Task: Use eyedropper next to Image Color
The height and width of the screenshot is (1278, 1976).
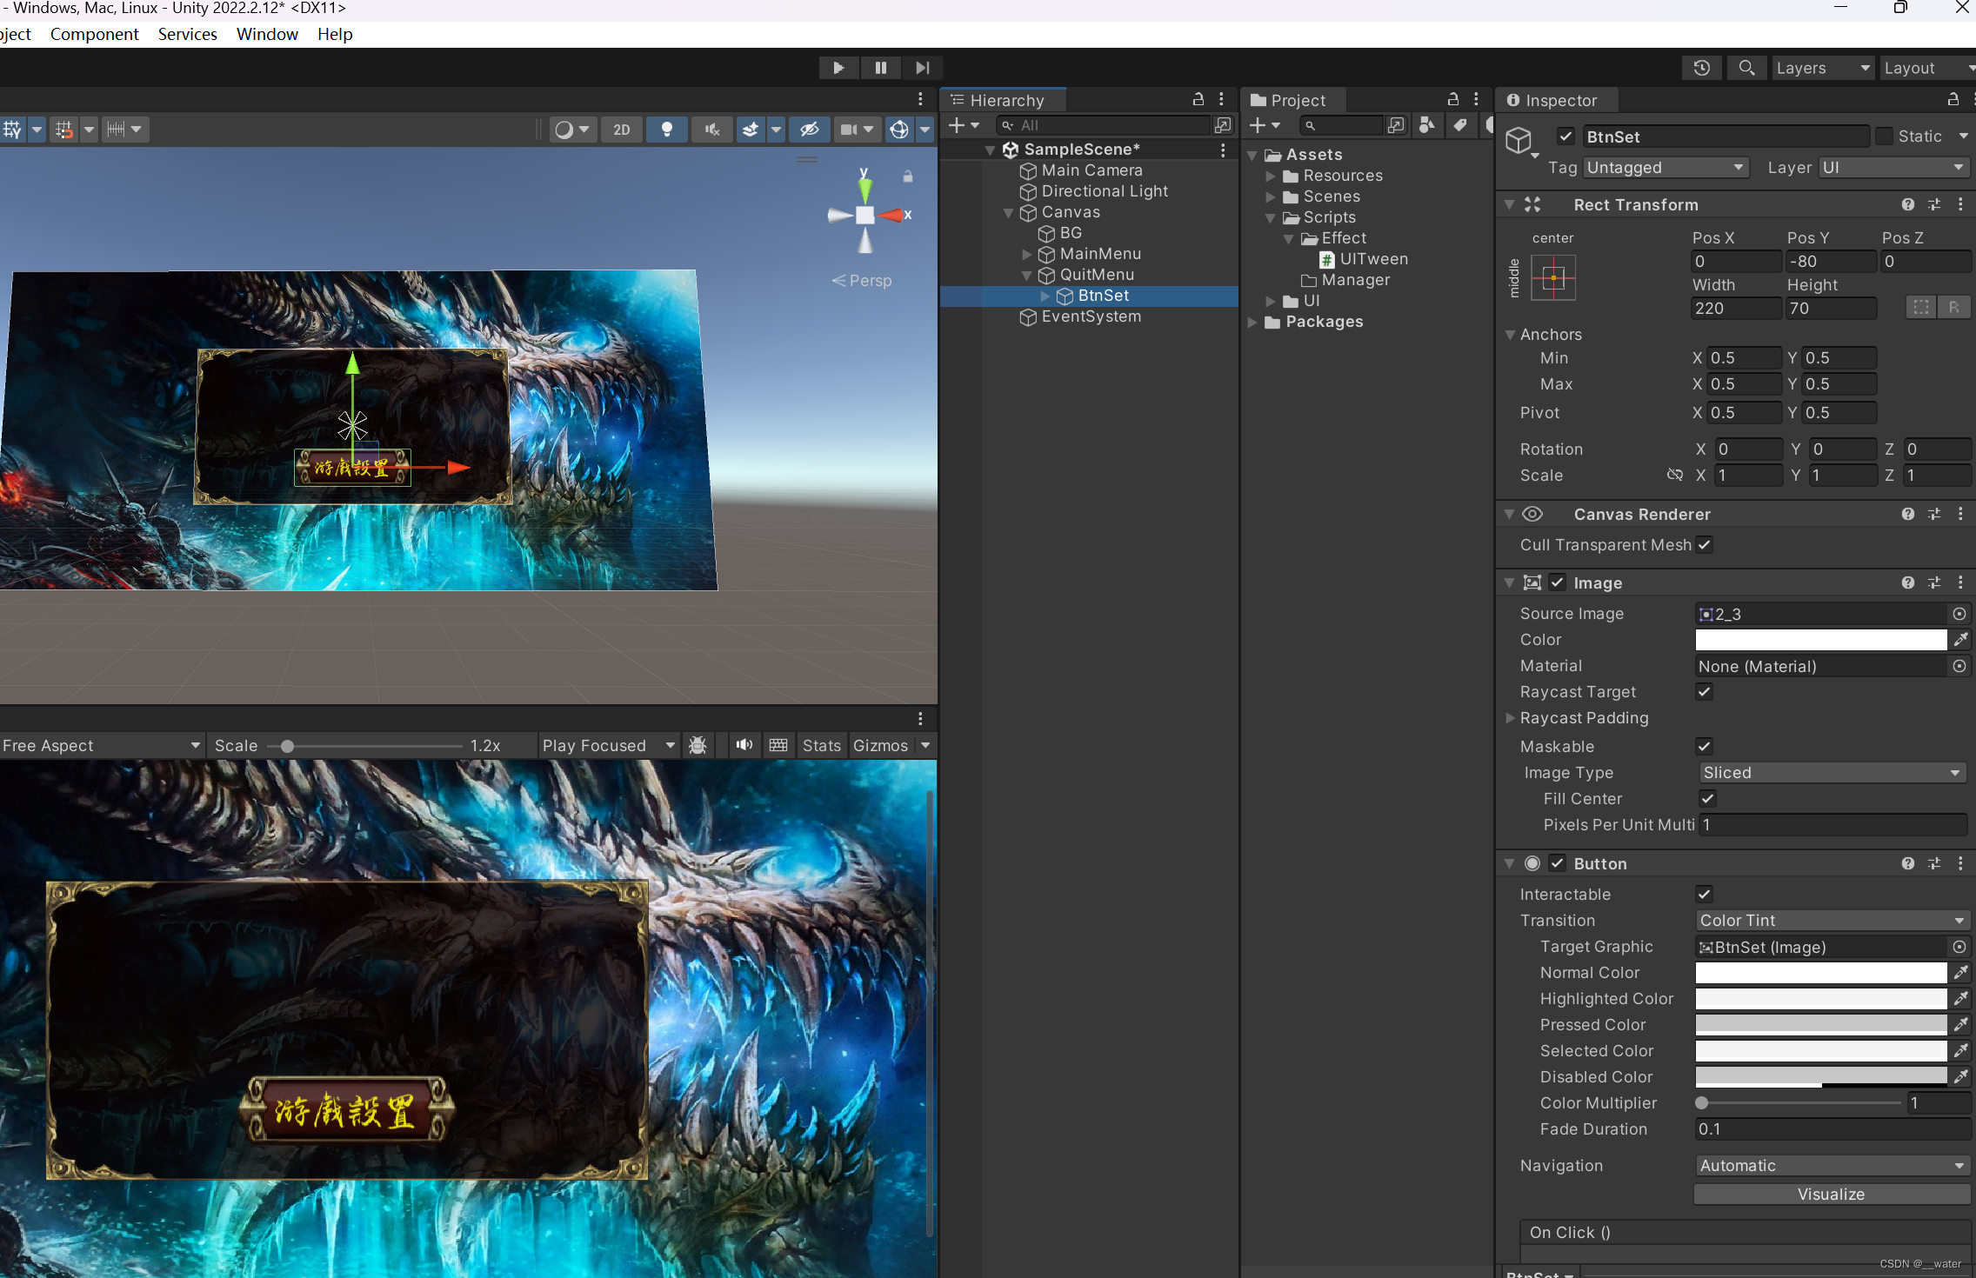Action: [x=1960, y=640]
